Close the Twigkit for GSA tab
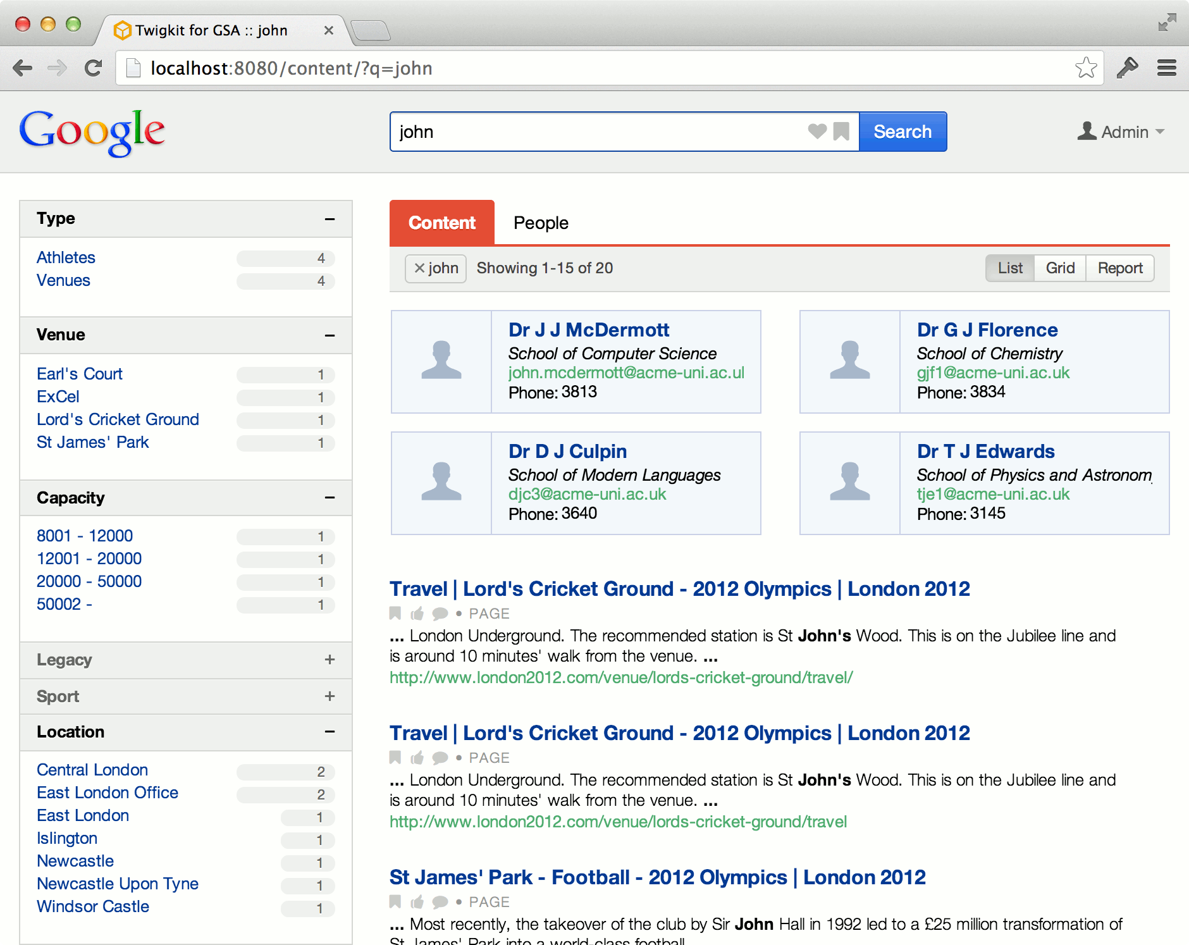 328,30
